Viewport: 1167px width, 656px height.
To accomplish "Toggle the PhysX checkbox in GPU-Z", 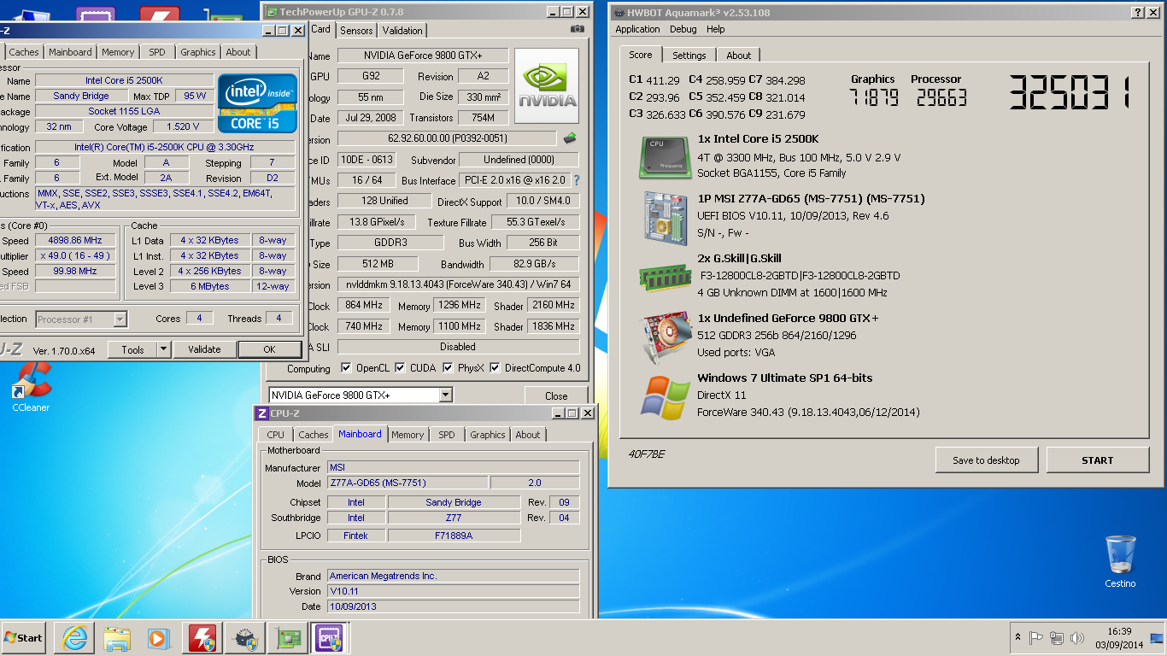I will coord(449,368).
